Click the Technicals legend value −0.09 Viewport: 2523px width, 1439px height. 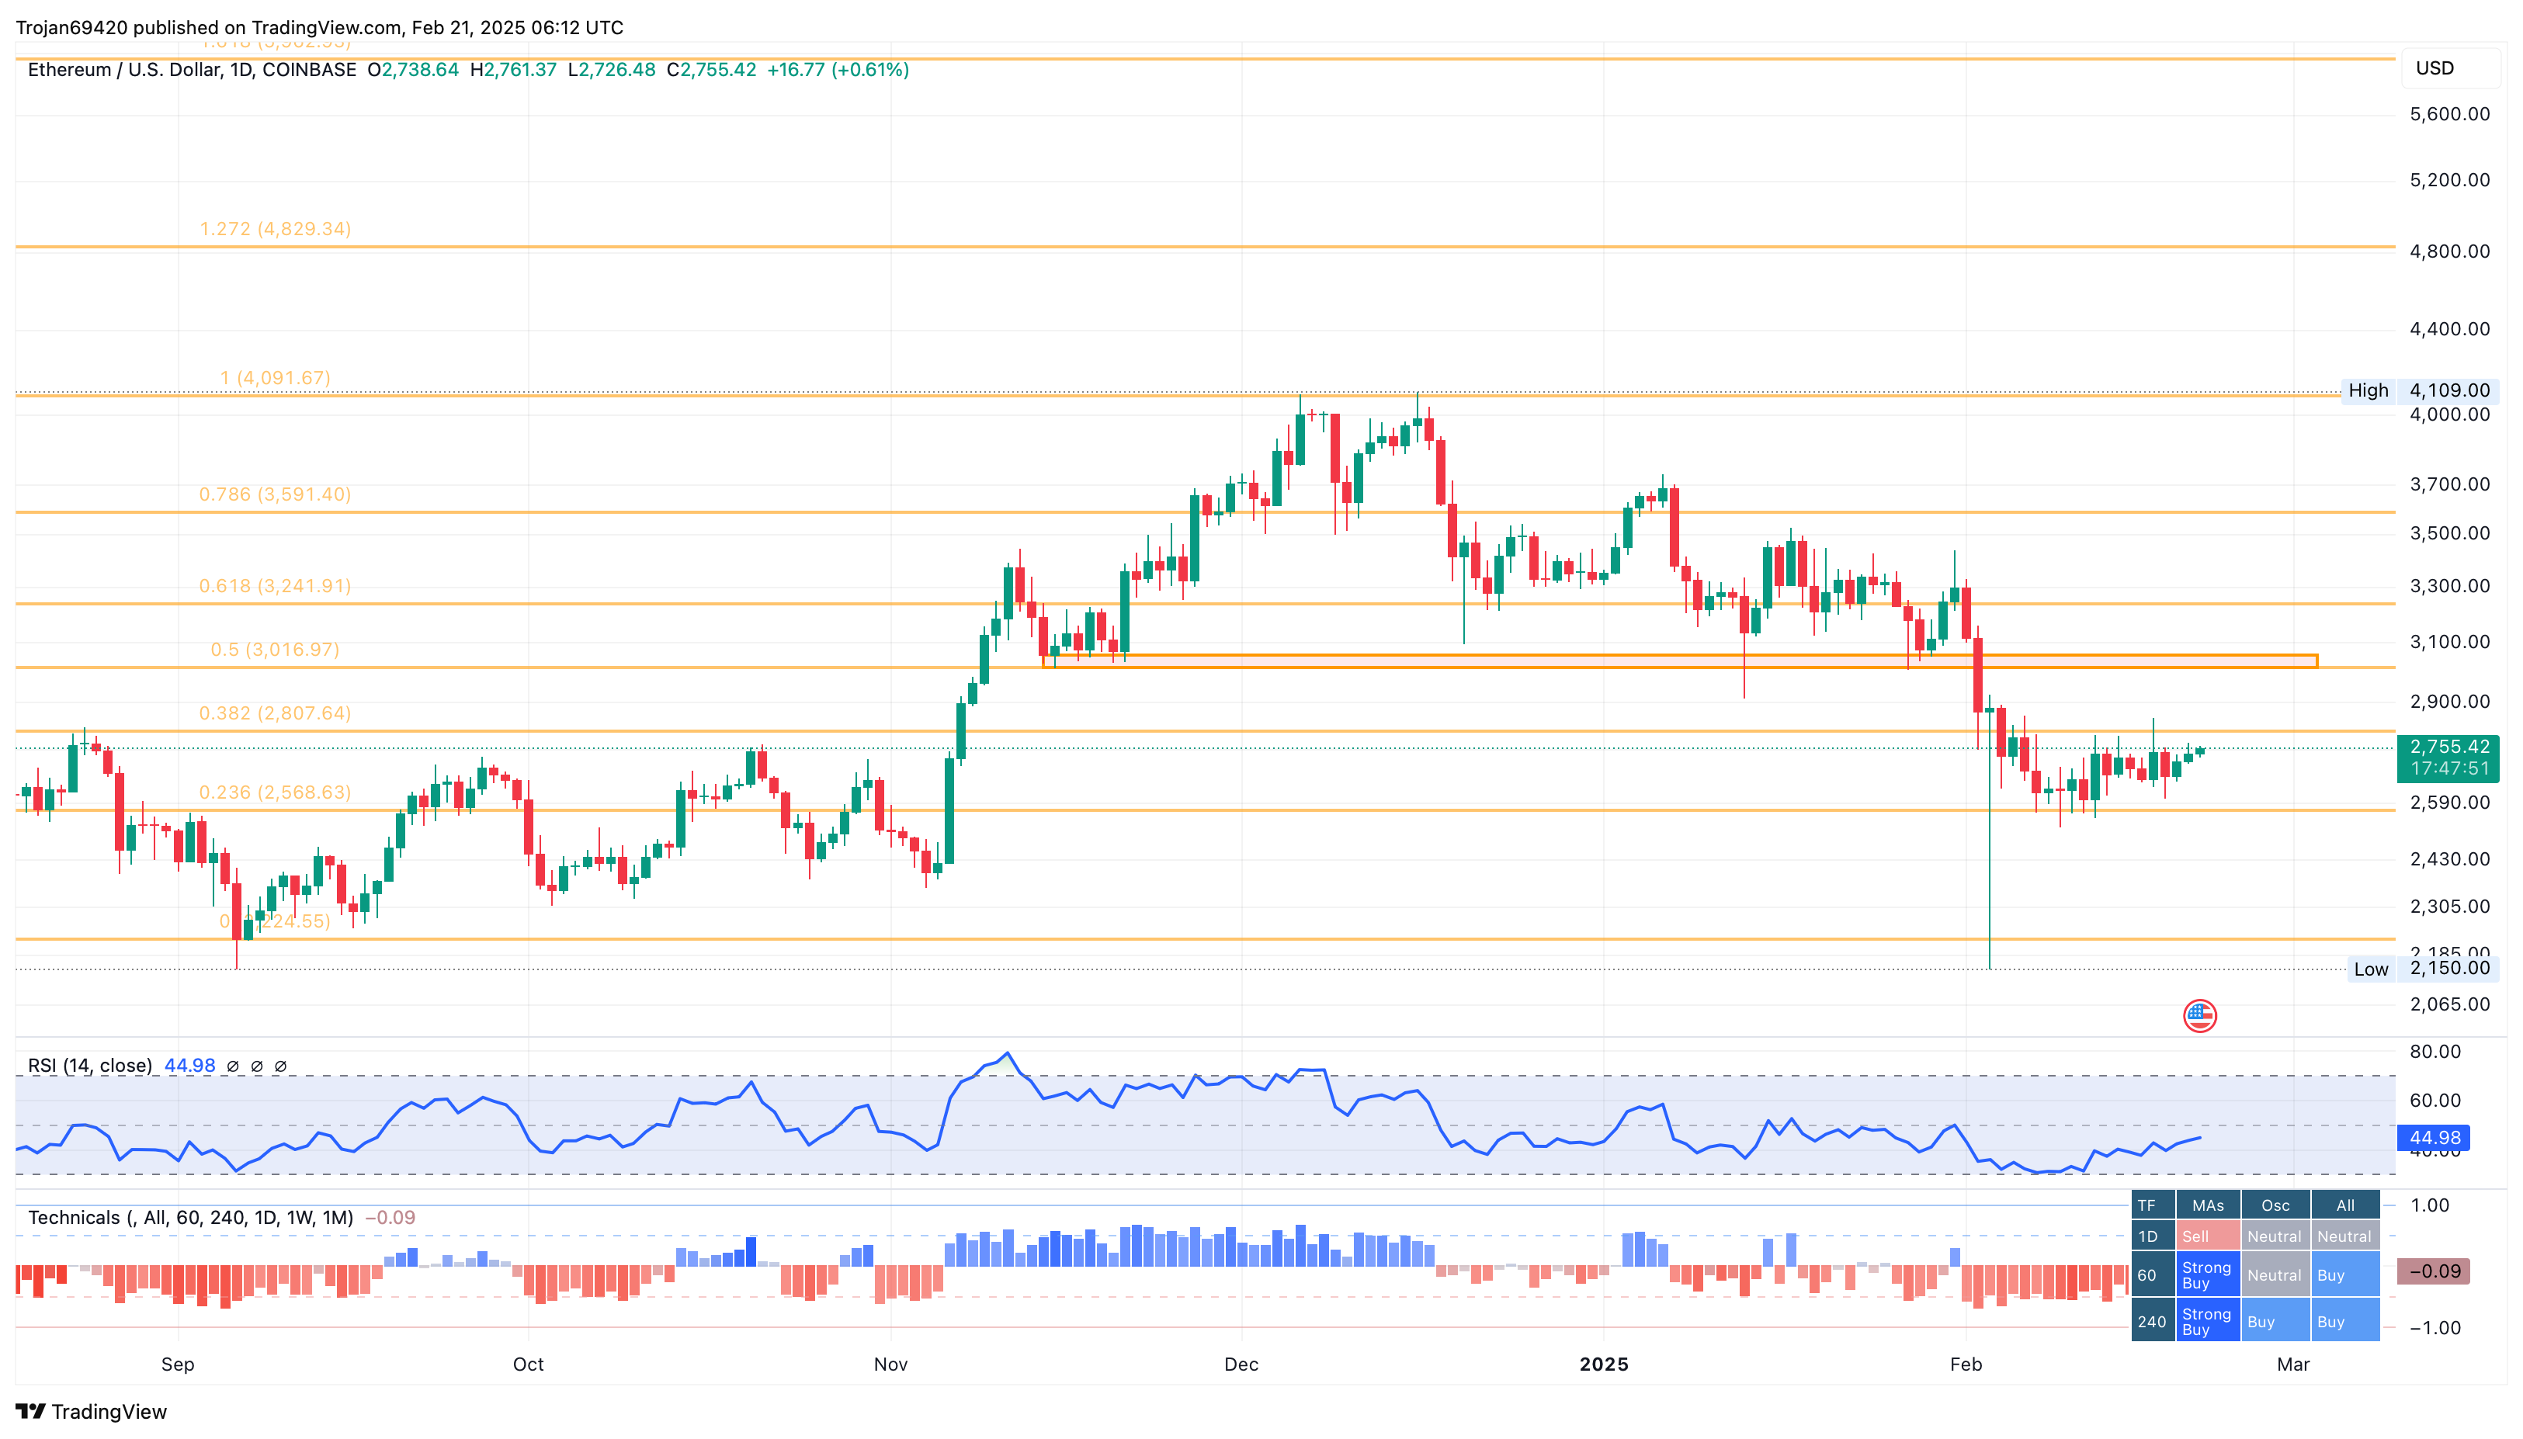[x=390, y=1218]
